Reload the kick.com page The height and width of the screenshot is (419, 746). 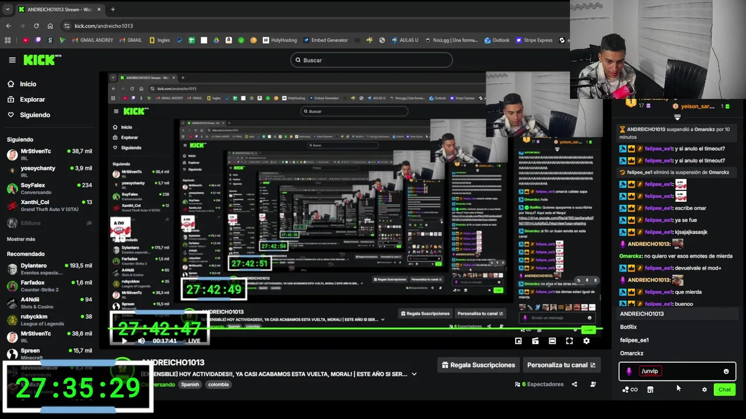point(36,26)
